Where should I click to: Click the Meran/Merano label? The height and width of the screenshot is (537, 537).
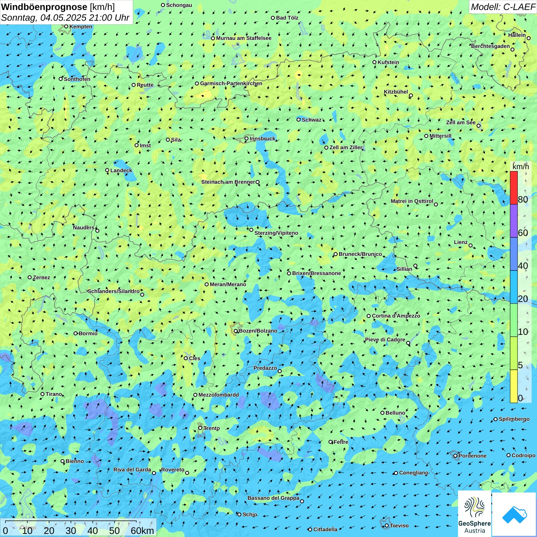click(x=228, y=284)
